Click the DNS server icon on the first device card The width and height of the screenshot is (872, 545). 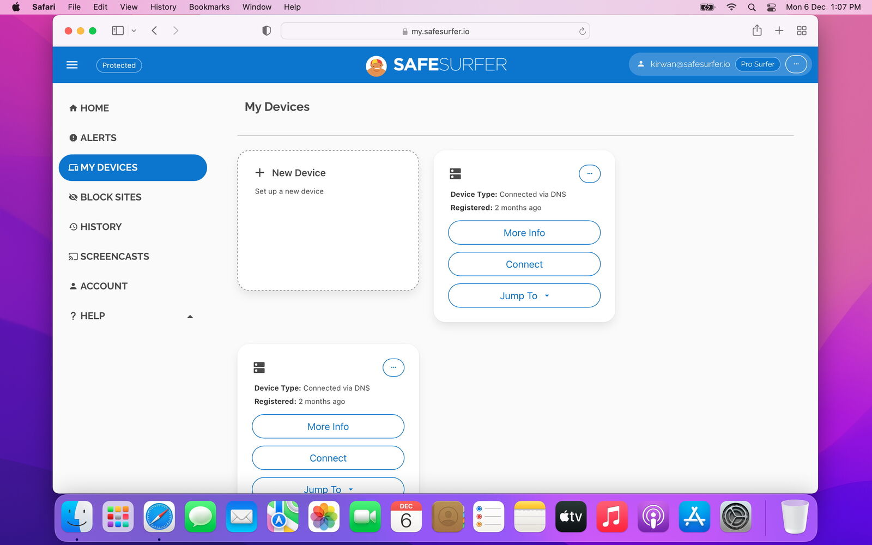pyautogui.click(x=456, y=174)
